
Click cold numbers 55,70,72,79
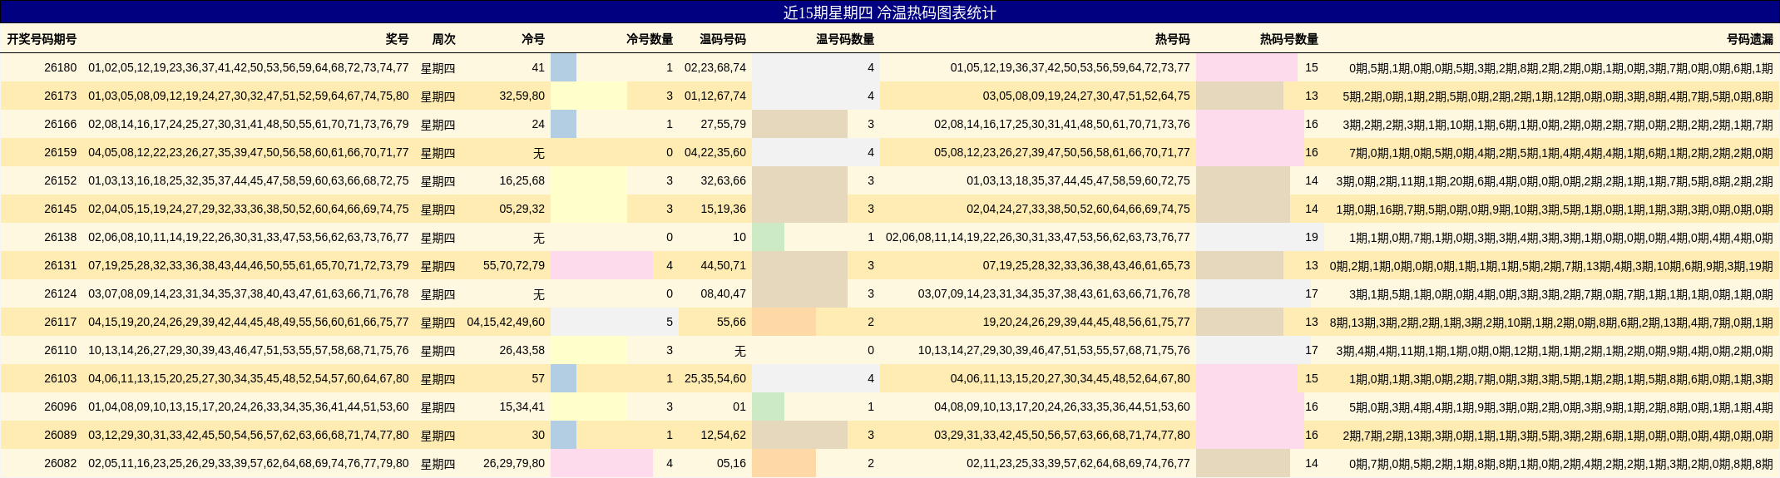click(x=513, y=265)
